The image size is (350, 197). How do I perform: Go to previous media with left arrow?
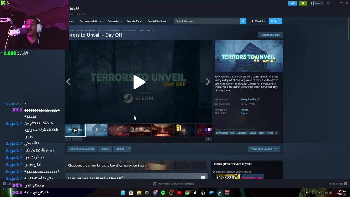click(x=68, y=82)
